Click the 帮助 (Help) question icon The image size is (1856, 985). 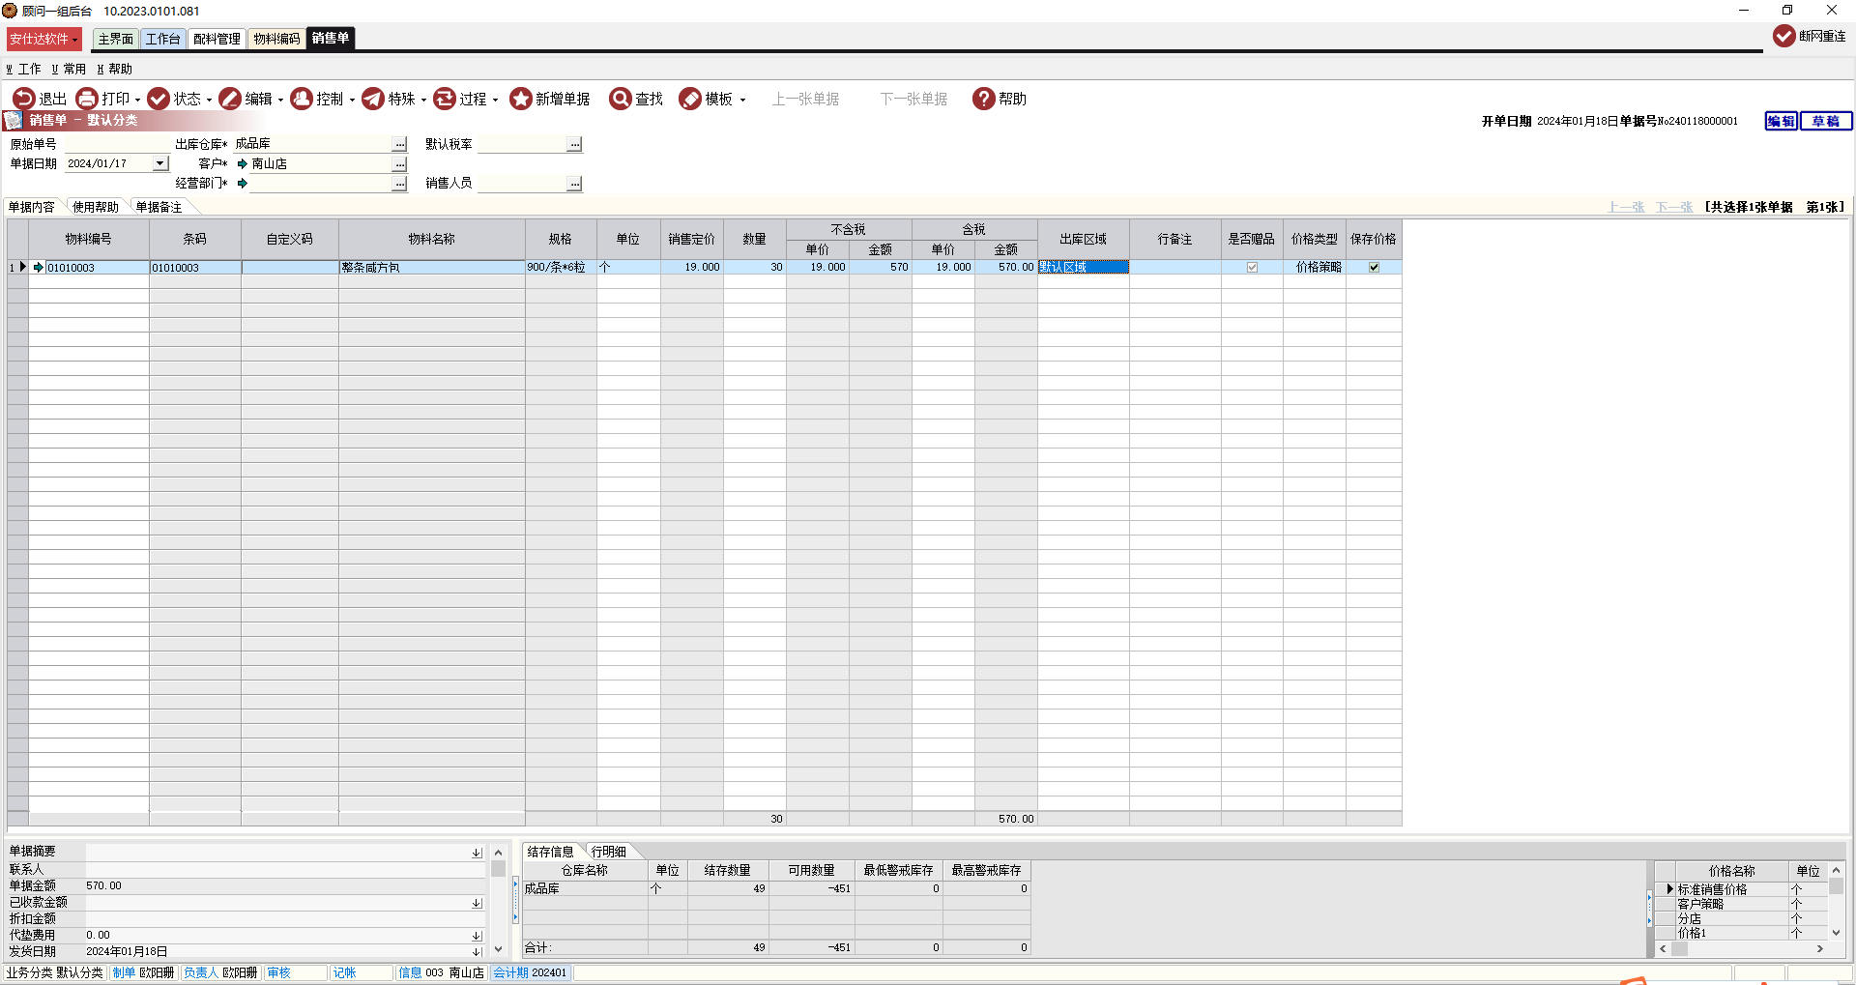click(x=984, y=99)
